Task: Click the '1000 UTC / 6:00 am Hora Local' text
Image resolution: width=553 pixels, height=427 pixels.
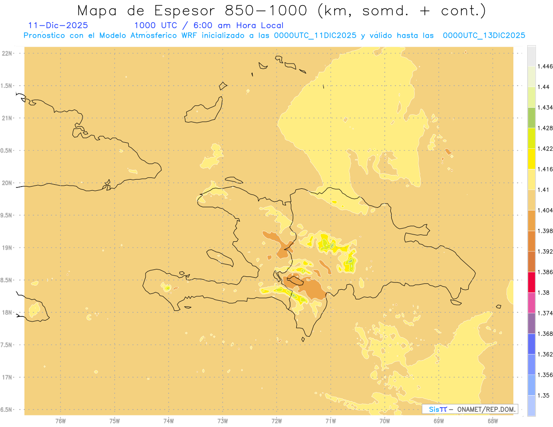Action: click(209, 25)
